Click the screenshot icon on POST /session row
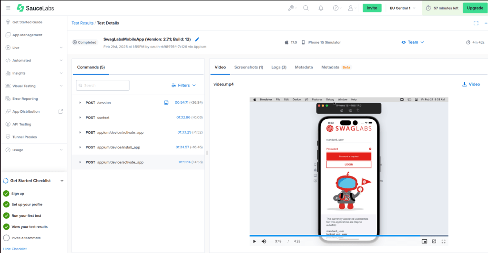This screenshot has width=488, height=253. (x=166, y=103)
